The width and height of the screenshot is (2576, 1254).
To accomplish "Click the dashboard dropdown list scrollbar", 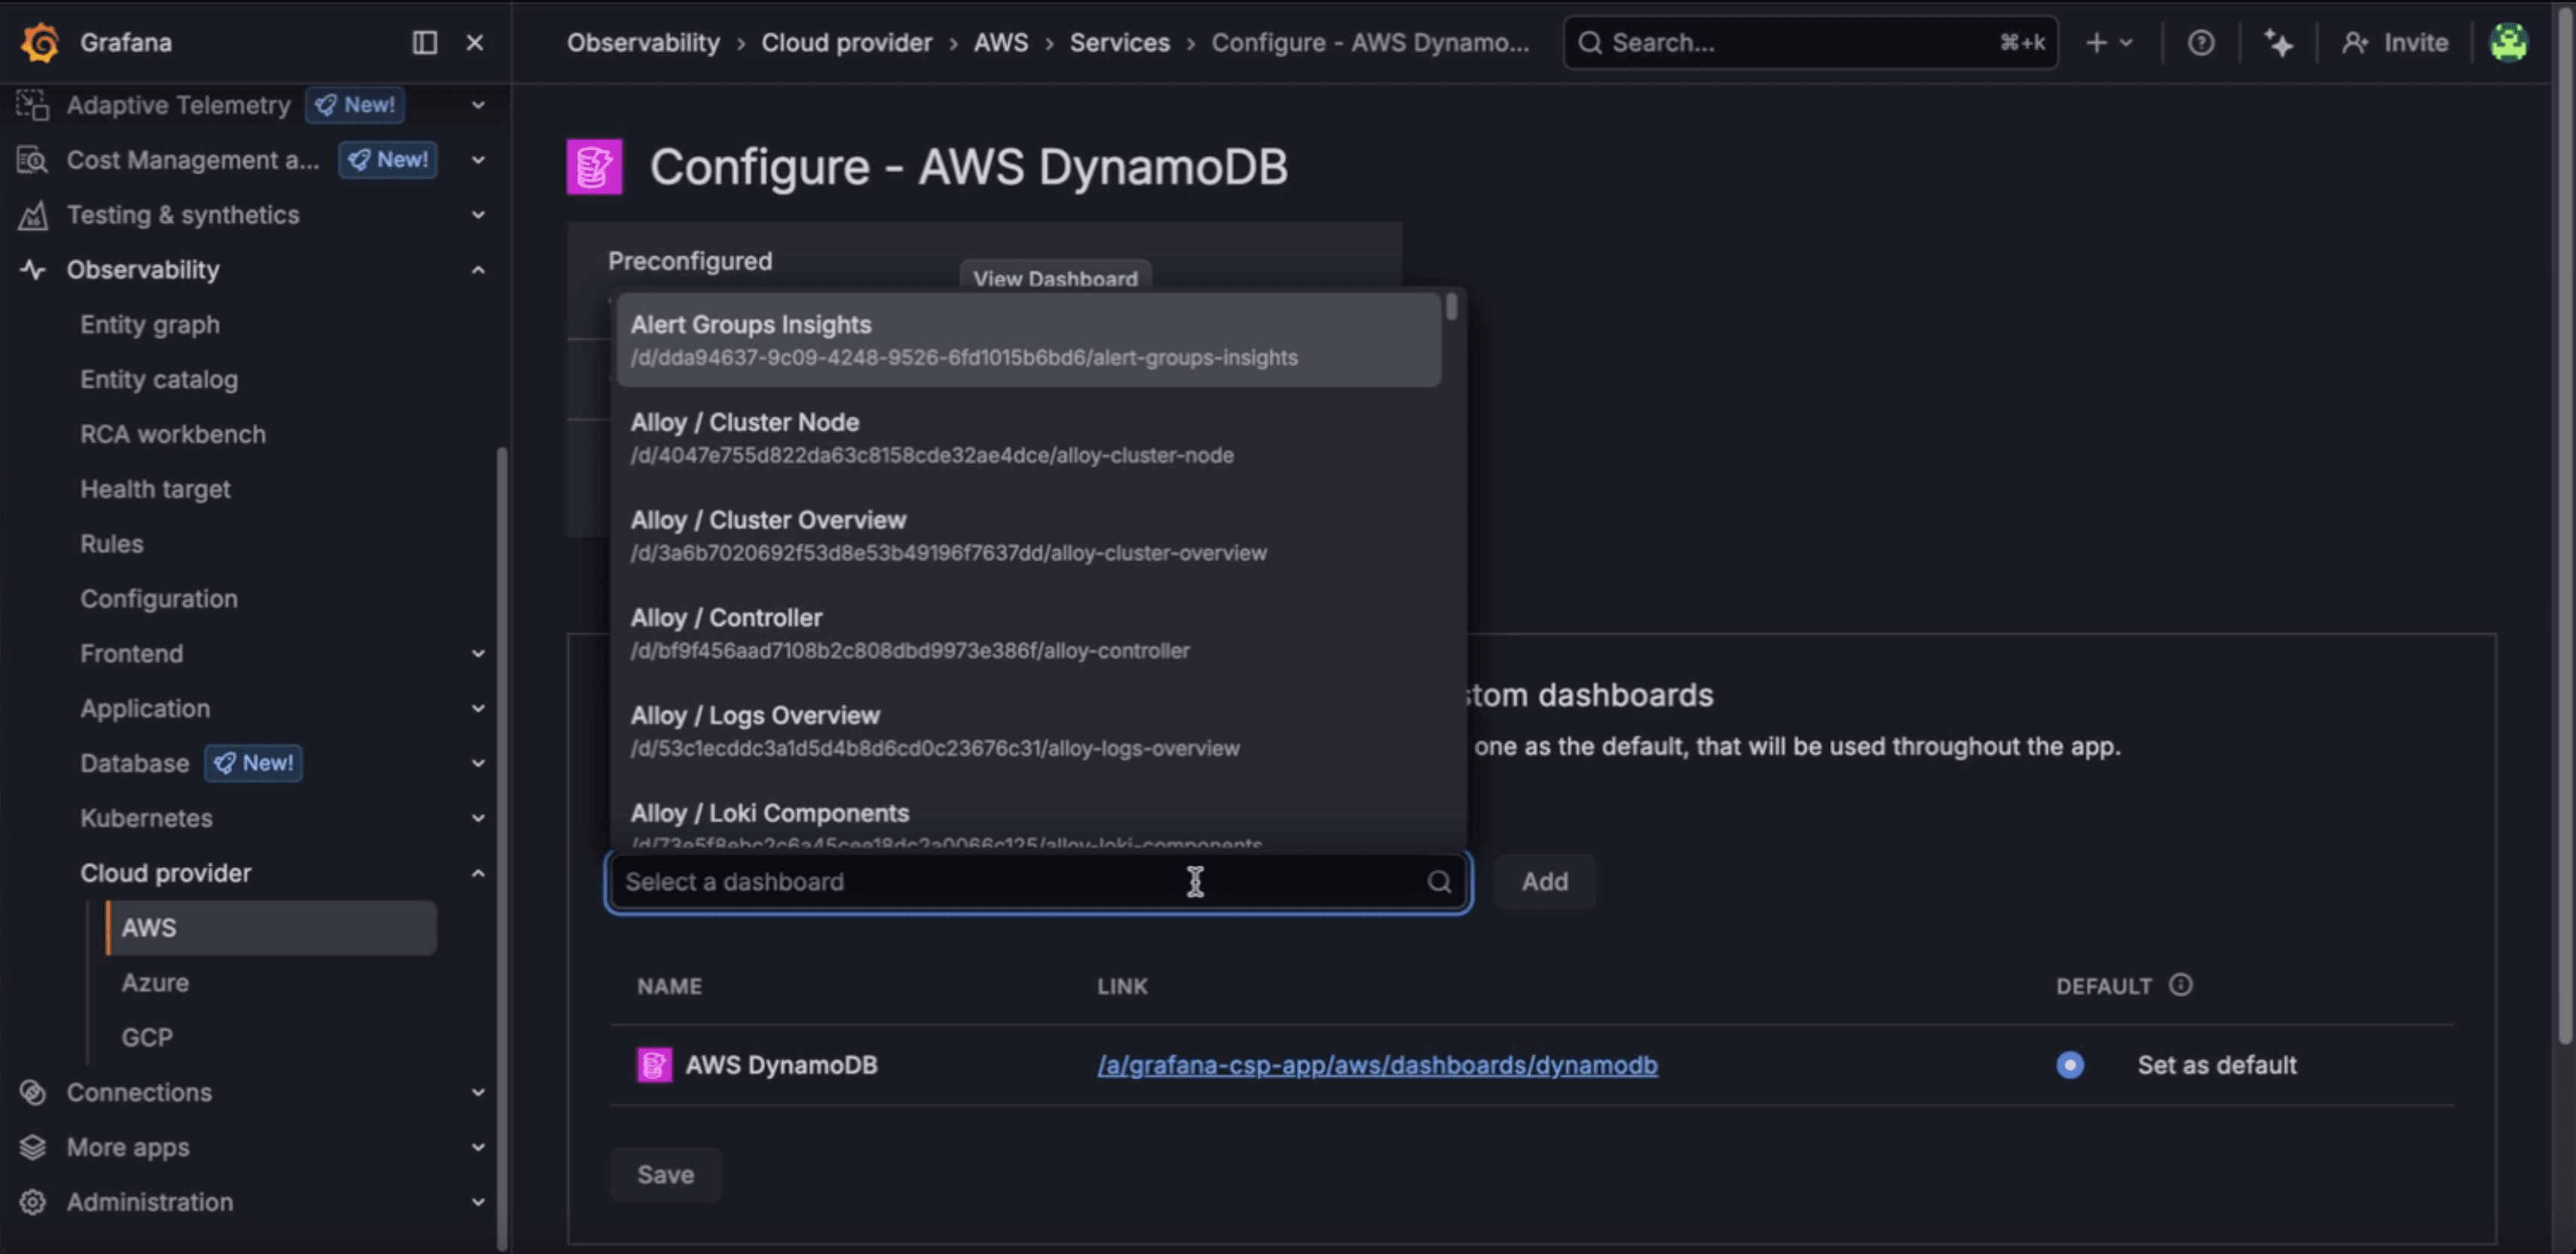I will [x=1451, y=306].
